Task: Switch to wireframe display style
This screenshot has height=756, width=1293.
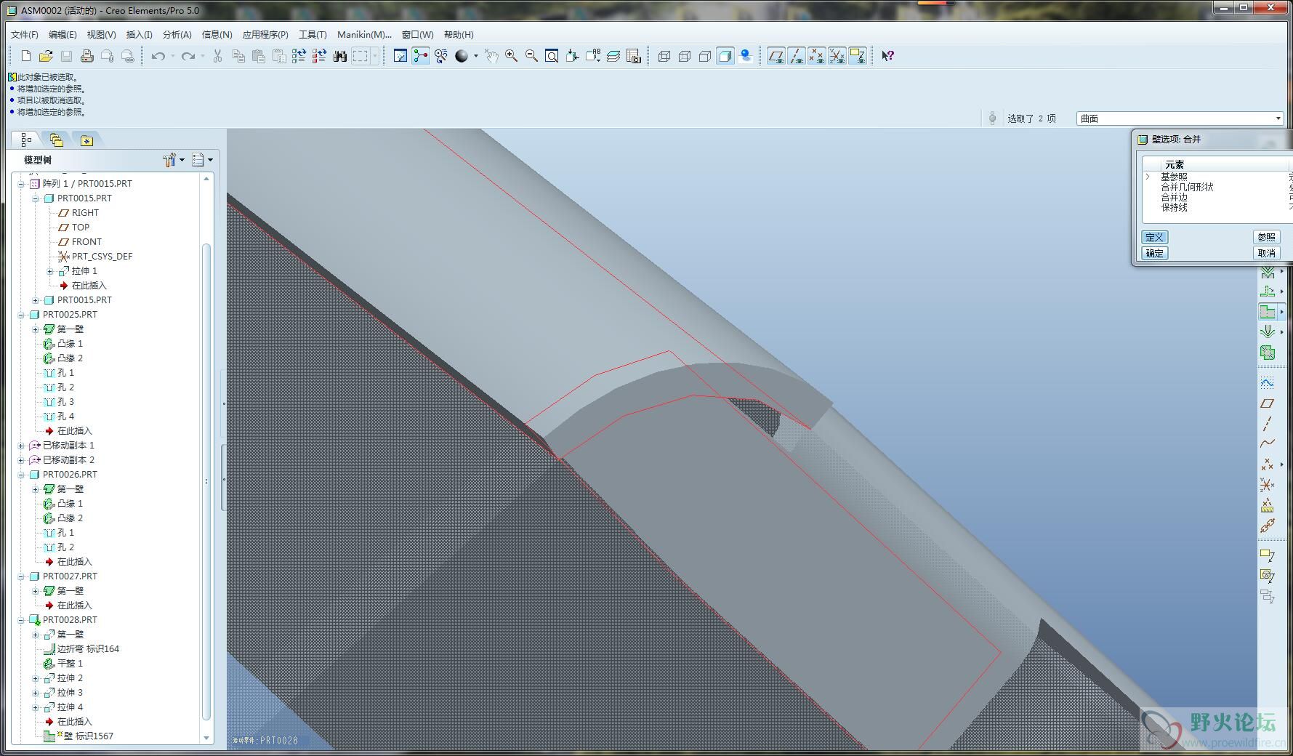Action: point(664,56)
